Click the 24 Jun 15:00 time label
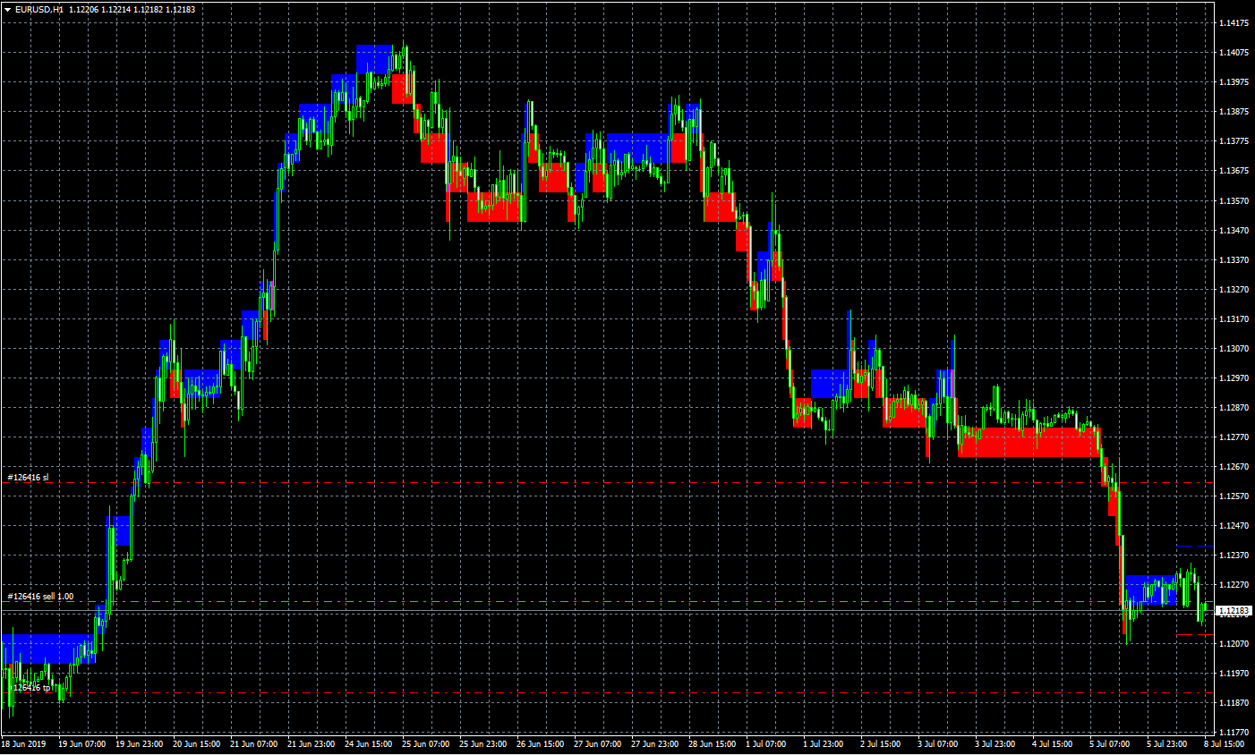The height and width of the screenshot is (755, 1255). [368, 744]
